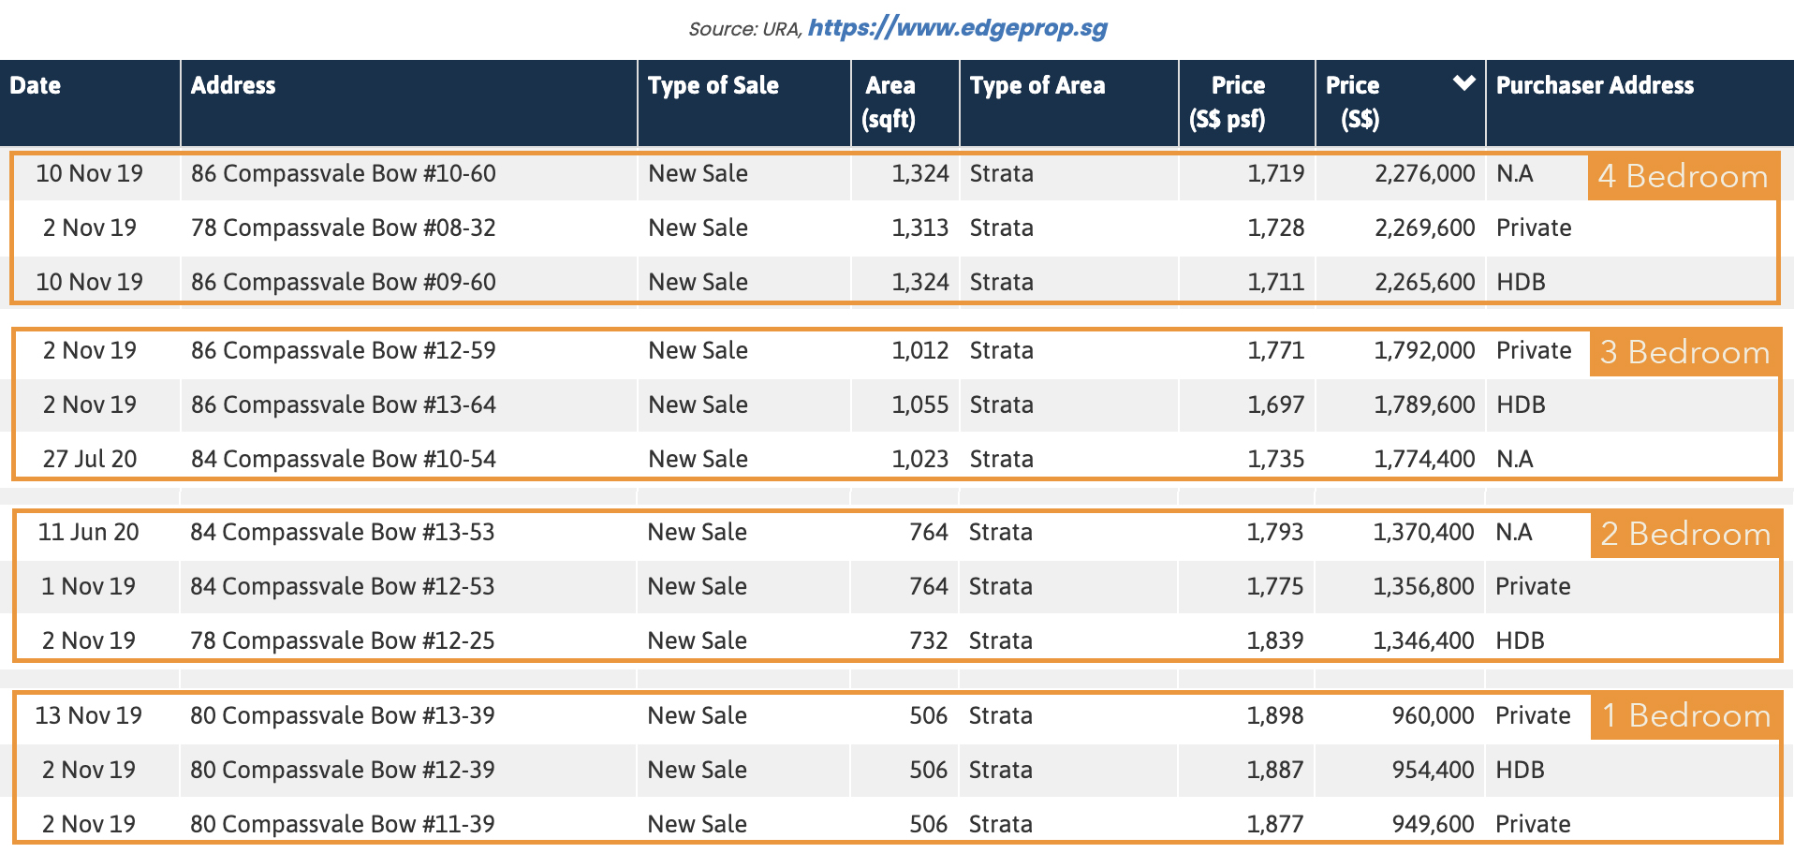Click the psf value 1,775
This screenshot has width=1794, height=853.
point(1274,586)
